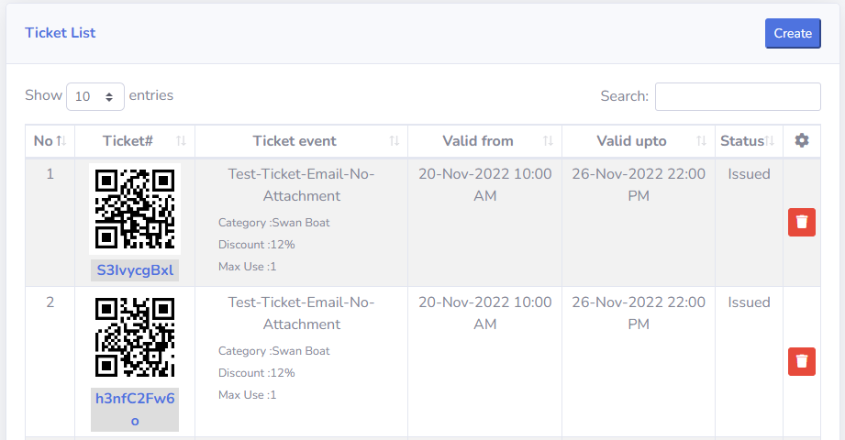Click the Valid from column header
Viewport: 845px width, 440px height.
click(478, 141)
